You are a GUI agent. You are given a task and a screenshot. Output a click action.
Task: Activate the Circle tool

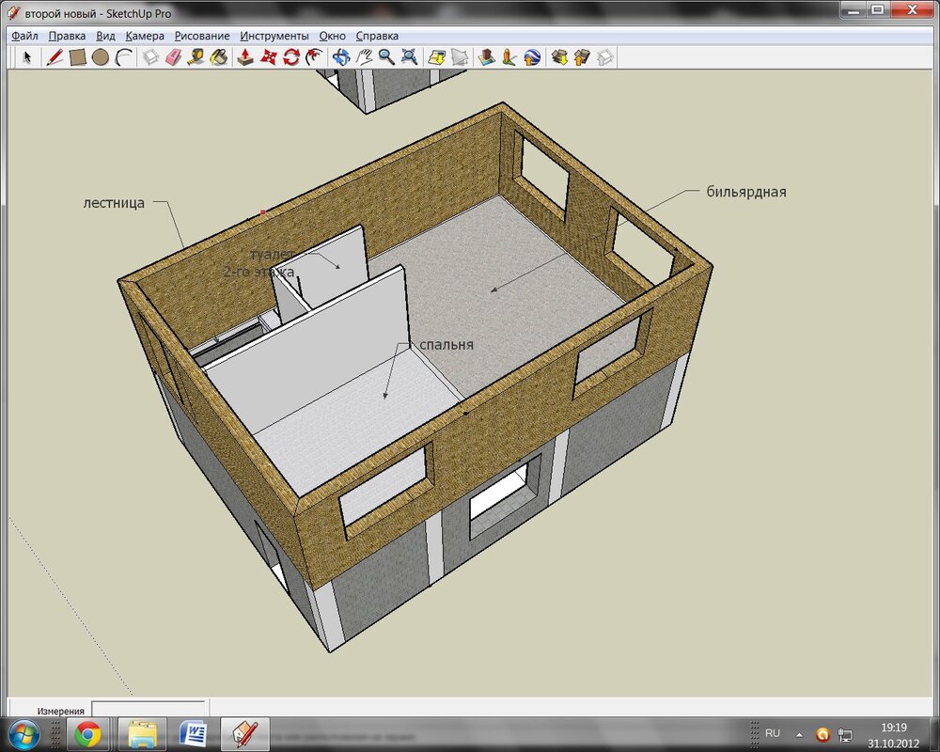[101, 57]
